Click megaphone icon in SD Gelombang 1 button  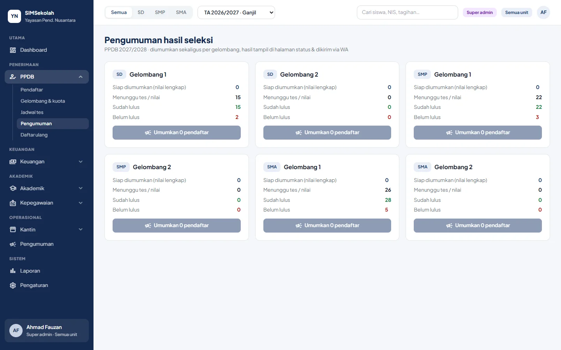pos(148,133)
